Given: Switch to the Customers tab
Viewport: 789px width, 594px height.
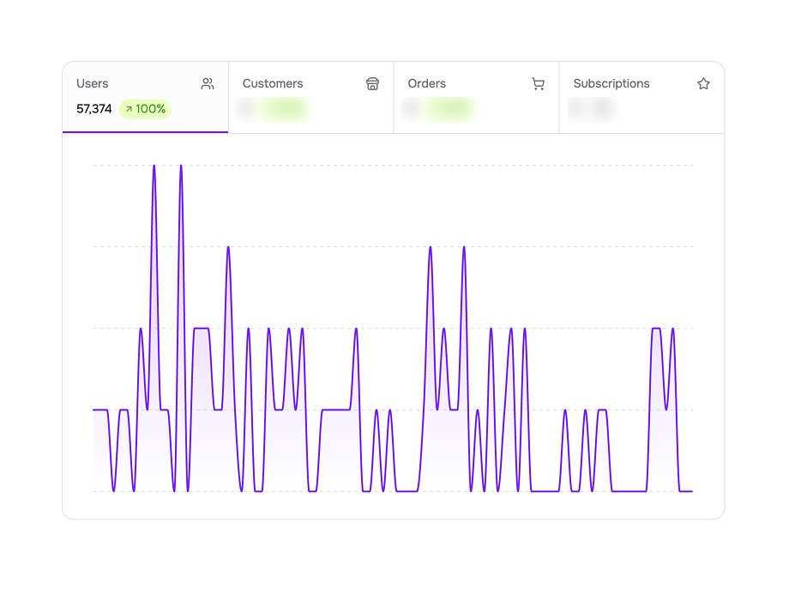Looking at the screenshot, I should pyautogui.click(x=311, y=97).
